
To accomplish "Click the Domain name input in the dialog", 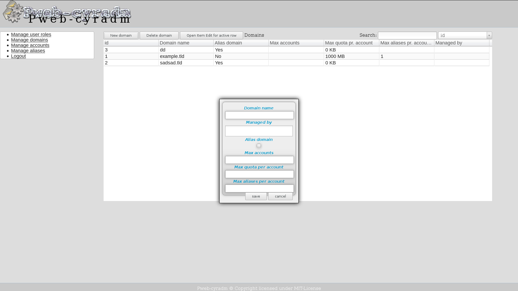I will [x=259, y=115].
